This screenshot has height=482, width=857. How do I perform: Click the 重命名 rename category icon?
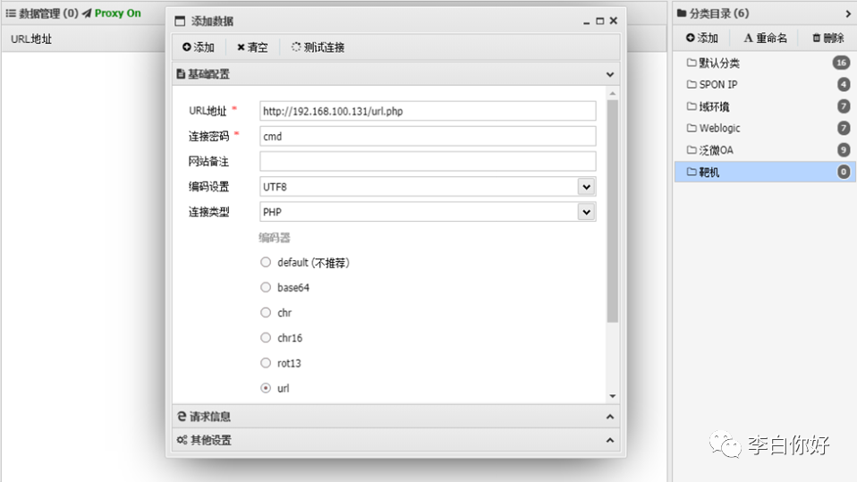(748, 38)
